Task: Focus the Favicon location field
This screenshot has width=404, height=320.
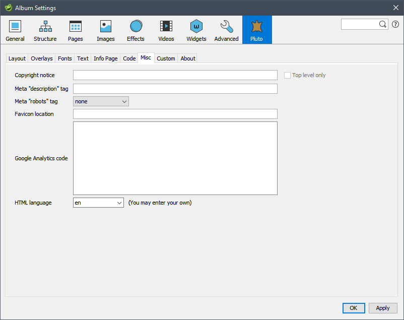Action: pos(175,114)
